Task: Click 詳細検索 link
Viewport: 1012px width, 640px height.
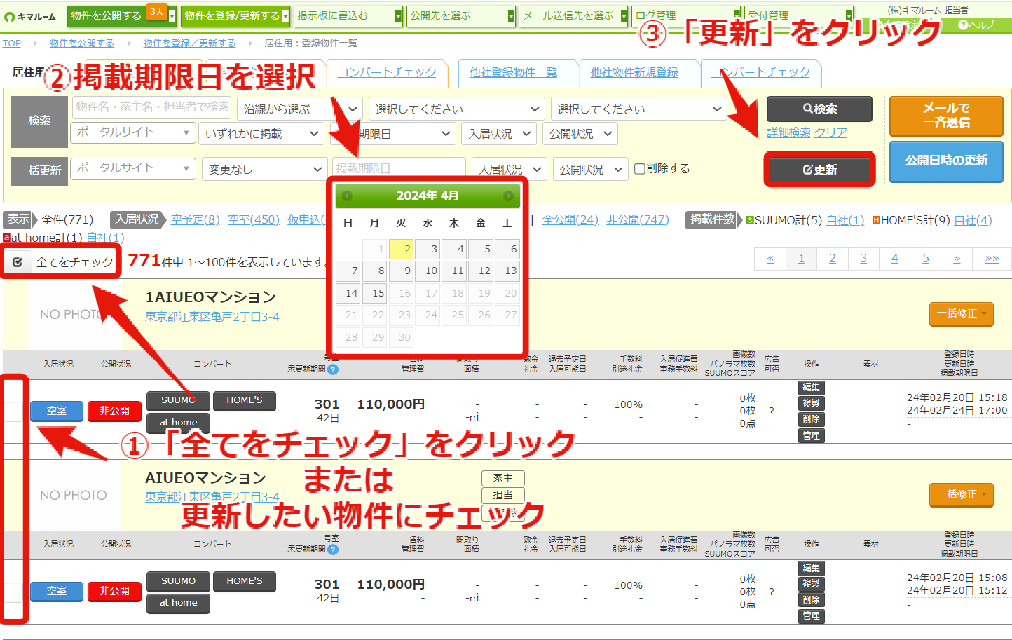Action: point(788,132)
